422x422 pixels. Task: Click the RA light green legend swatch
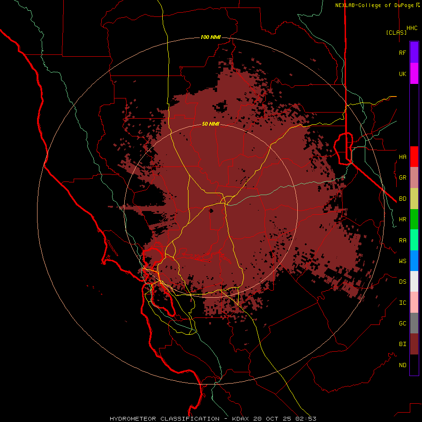[x=414, y=240]
